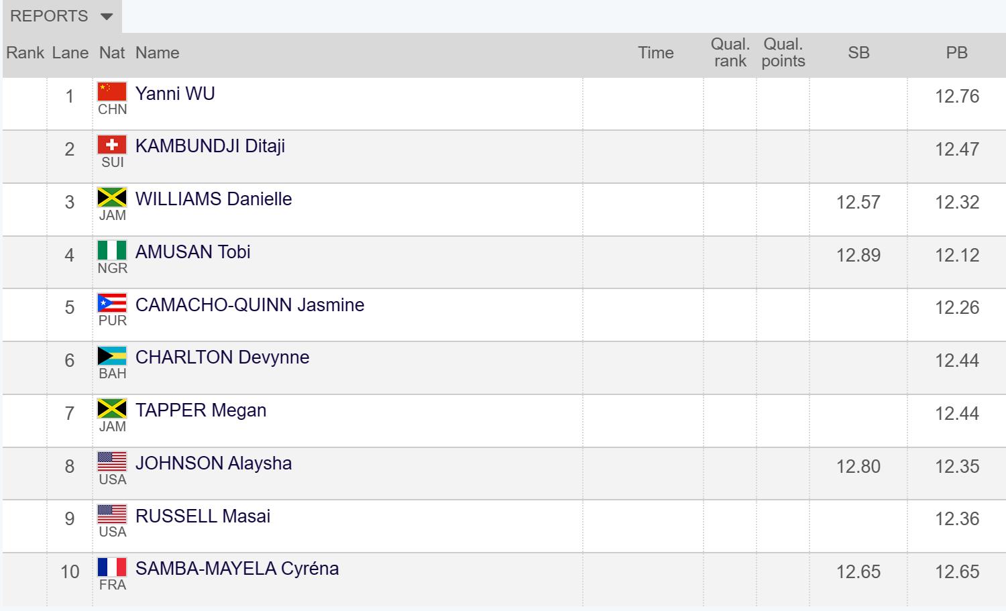
Task: Click the Puerto Rico flag icon
Action: point(112,303)
